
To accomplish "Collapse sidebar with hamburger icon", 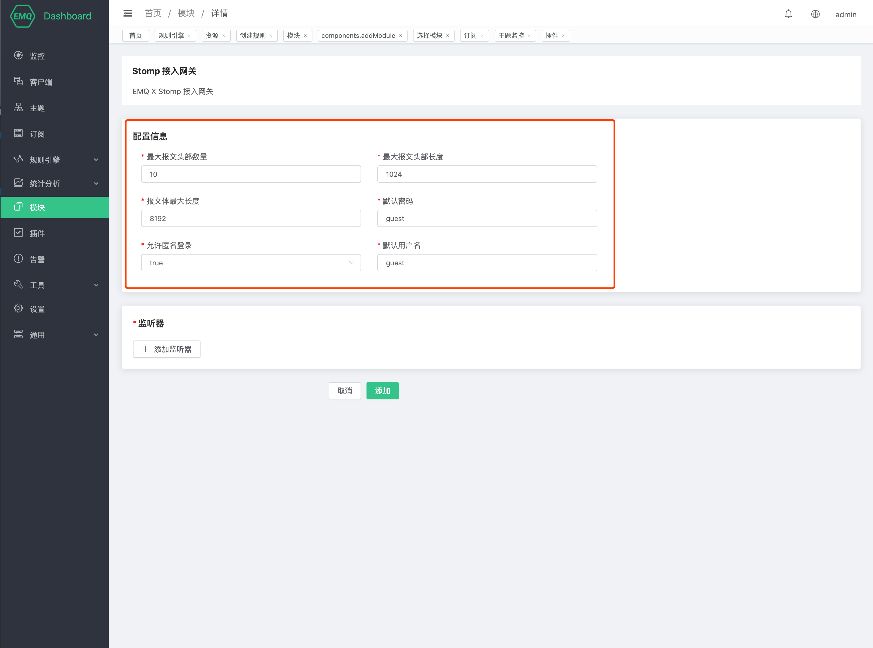I will (128, 13).
